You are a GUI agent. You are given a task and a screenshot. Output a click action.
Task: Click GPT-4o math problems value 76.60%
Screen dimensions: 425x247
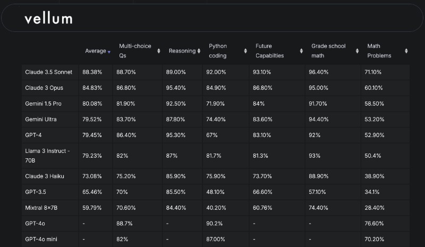374,224
